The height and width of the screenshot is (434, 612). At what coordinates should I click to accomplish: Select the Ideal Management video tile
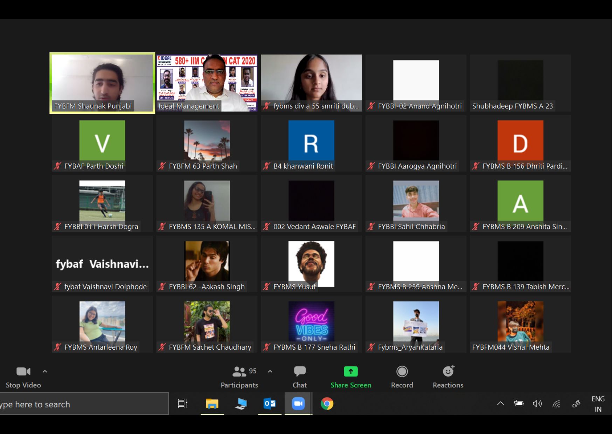(x=207, y=83)
